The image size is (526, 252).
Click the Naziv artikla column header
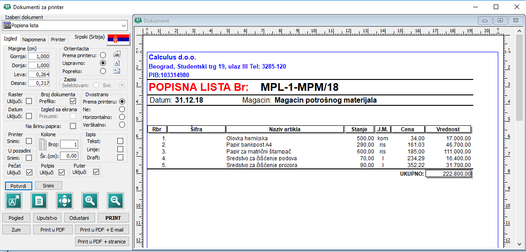pyautogui.click(x=285, y=129)
